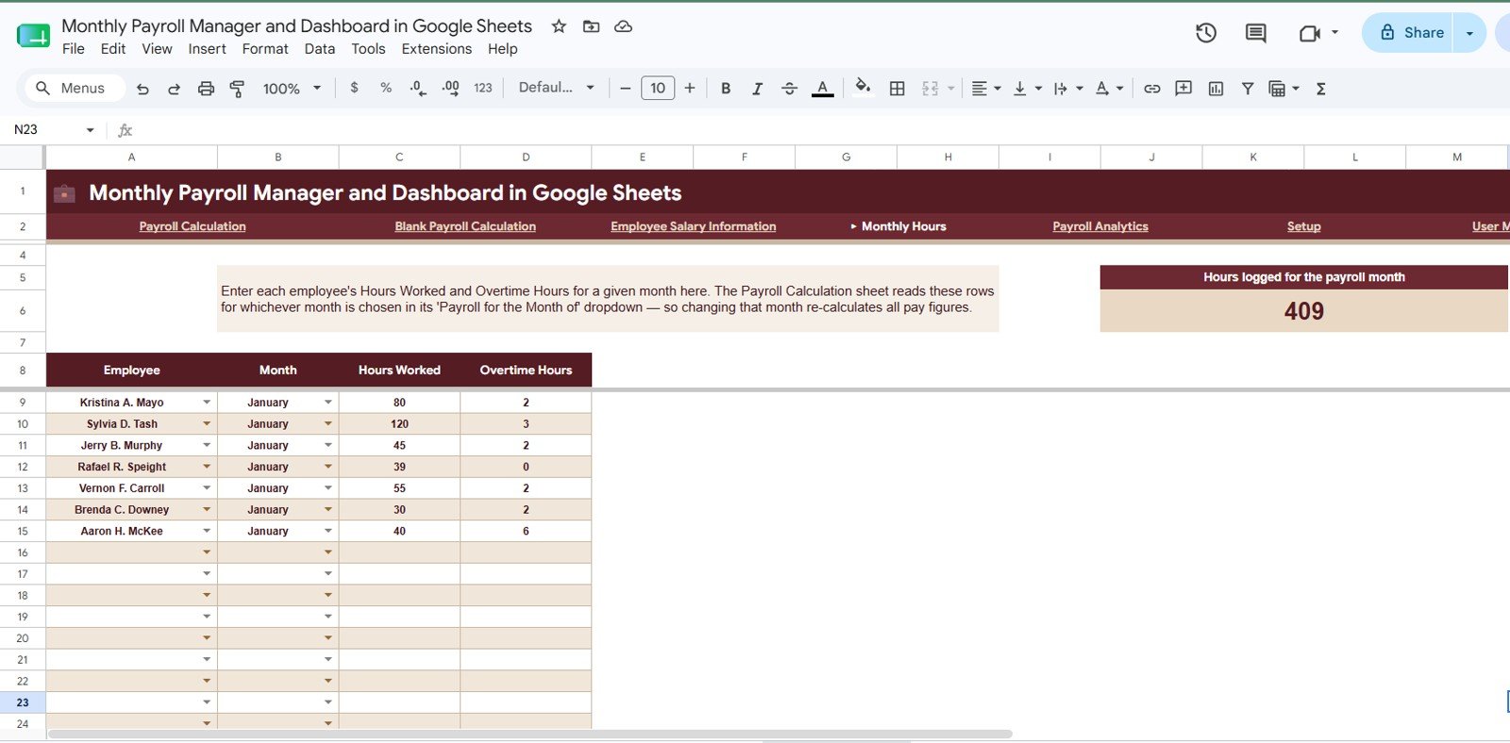Open more number formats 123

[483, 88]
